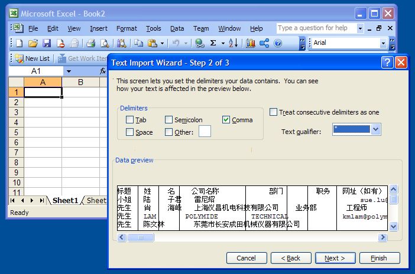Click the Print toolbar icon

pos(90,43)
